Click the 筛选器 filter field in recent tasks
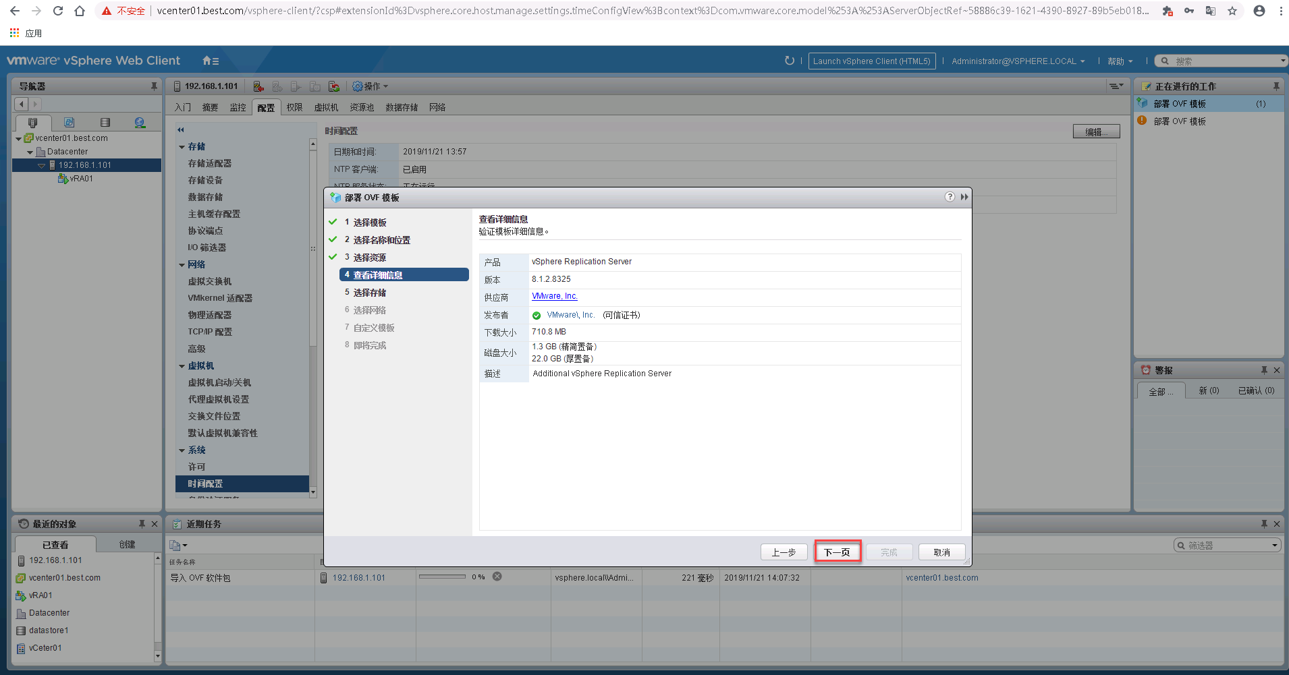This screenshot has width=1289, height=675. point(1227,545)
